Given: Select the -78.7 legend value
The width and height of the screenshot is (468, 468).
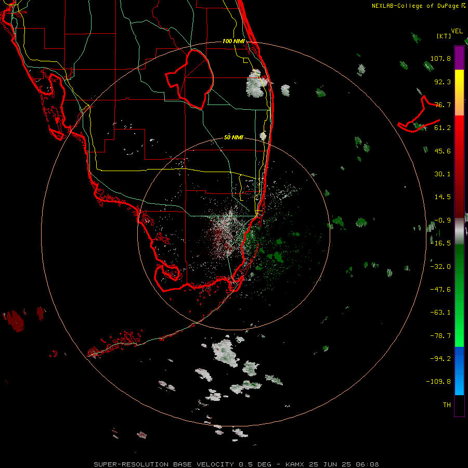Looking at the screenshot, I should [x=440, y=336].
